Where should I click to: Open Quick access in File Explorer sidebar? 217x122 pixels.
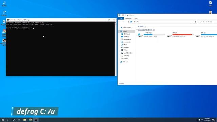pyautogui.click(x=126, y=27)
